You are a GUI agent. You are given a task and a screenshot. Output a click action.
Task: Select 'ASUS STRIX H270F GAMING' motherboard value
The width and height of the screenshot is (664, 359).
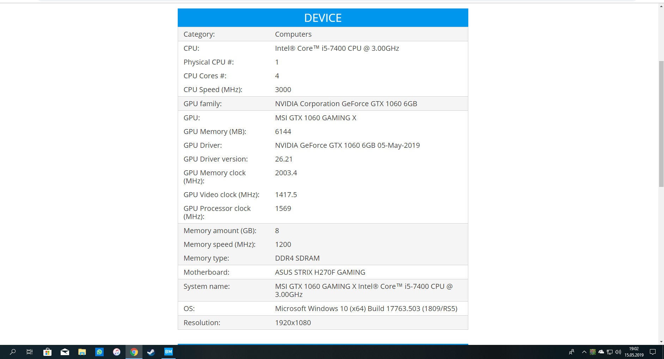(320, 272)
